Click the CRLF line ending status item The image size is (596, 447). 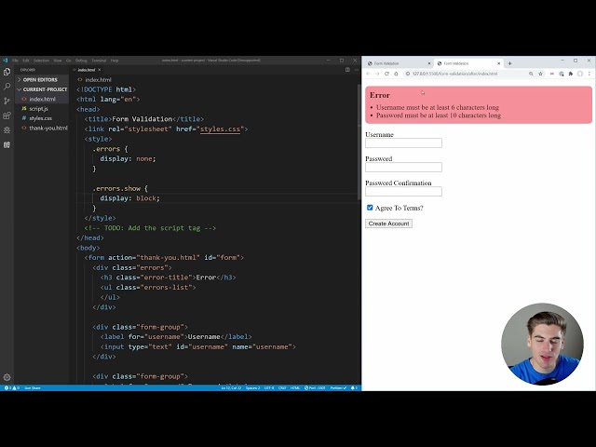click(282, 388)
